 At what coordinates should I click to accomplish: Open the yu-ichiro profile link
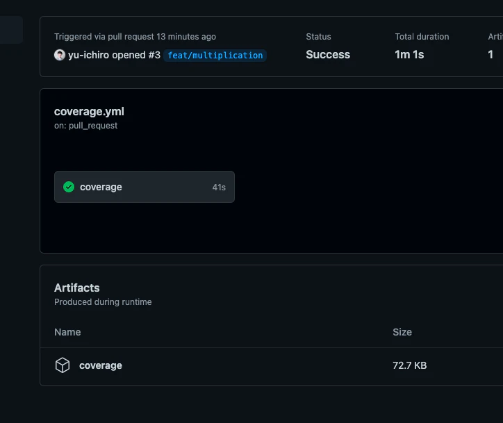click(88, 55)
